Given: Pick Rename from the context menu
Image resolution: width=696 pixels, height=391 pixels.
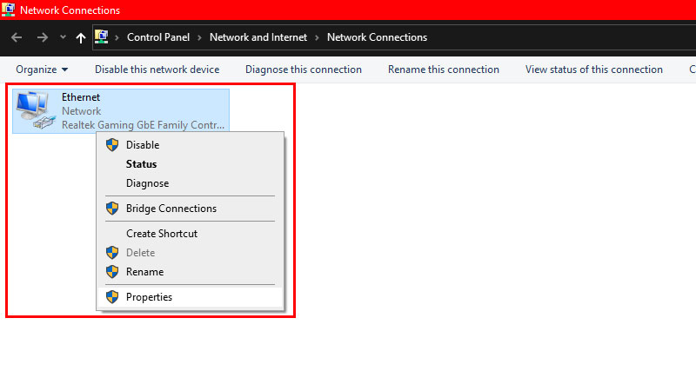Looking at the screenshot, I should coord(144,272).
